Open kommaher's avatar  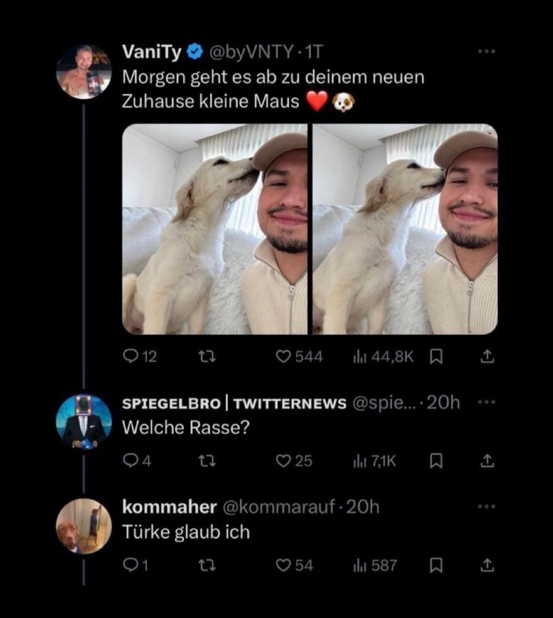pos(84,526)
